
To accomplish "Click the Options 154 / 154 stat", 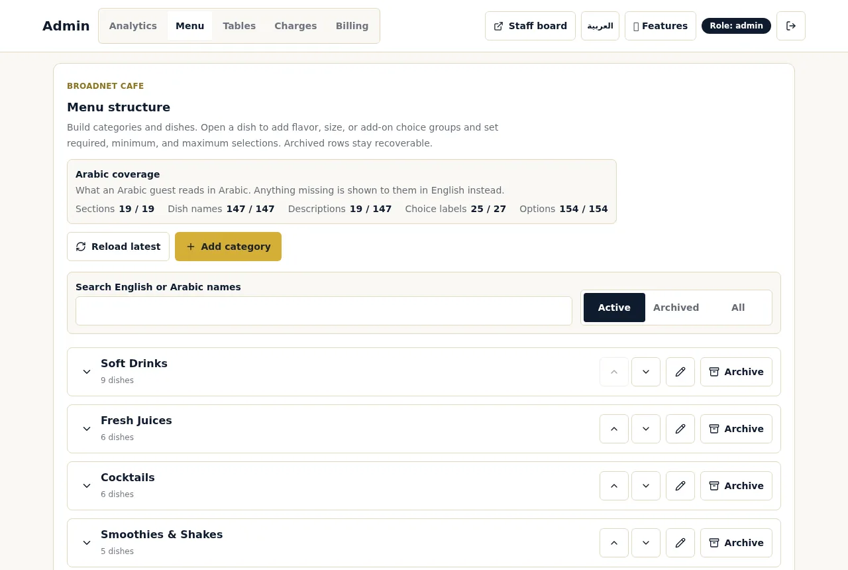I will [x=564, y=209].
